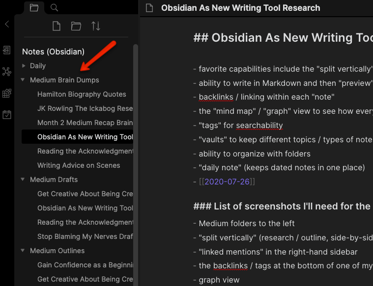This screenshot has height=286, width=373.
Task: Open Reading the Acknowledgment note in Drafts
Action: coord(85,222)
